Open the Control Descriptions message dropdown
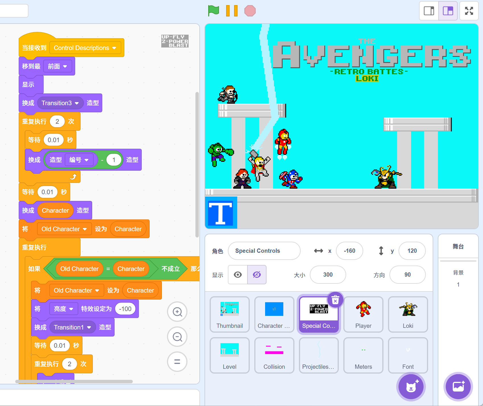483x406 pixels. pyautogui.click(x=114, y=48)
